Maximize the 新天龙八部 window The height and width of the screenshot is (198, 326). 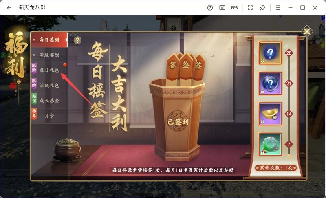303,8
